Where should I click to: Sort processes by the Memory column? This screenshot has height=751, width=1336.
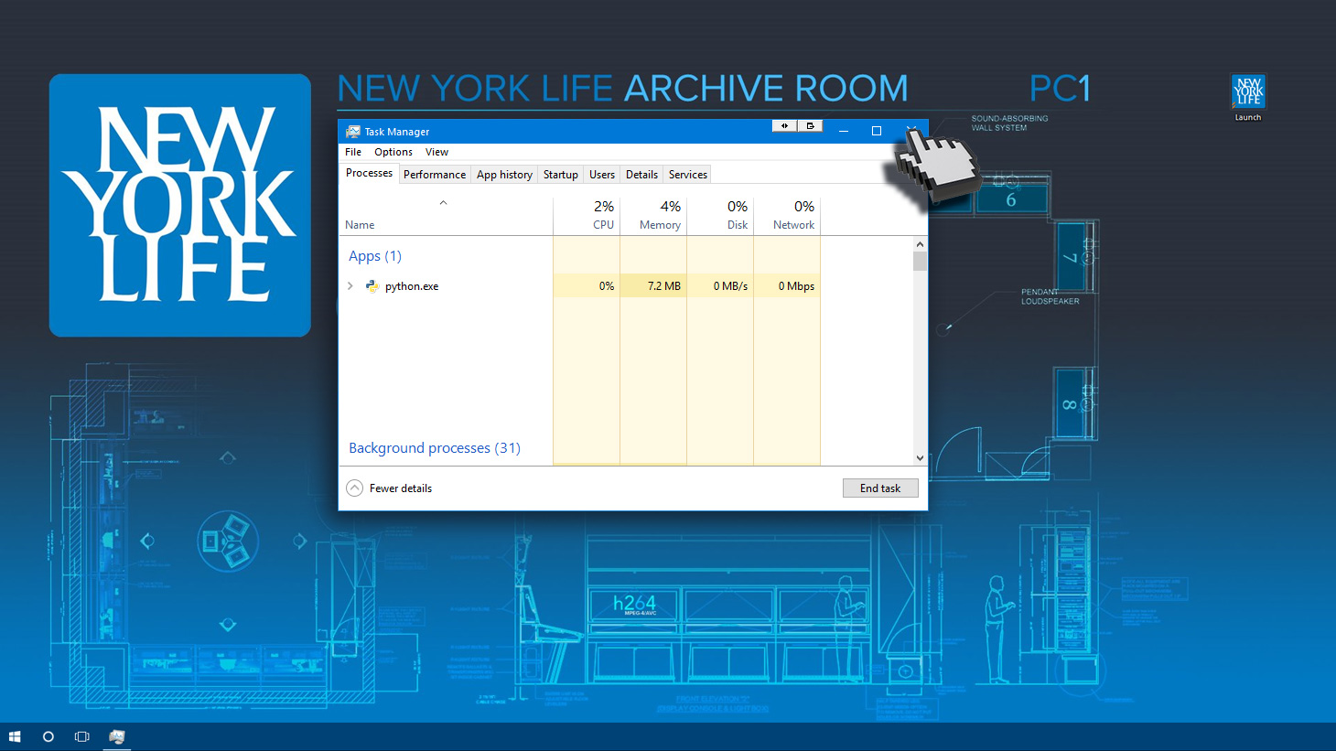659,216
